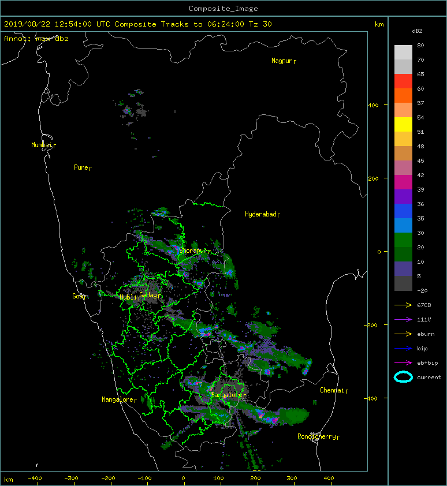Click the dBZ legend heading

417,31
